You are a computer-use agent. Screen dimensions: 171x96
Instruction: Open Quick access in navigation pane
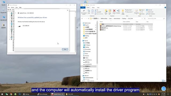coord(87,23)
